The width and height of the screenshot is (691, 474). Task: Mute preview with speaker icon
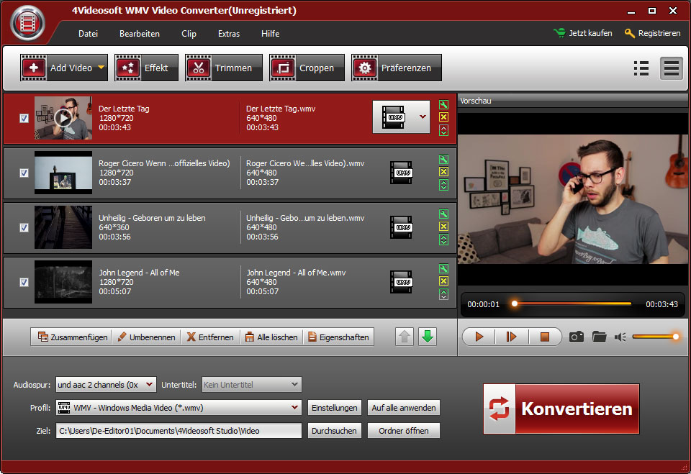[620, 337]
